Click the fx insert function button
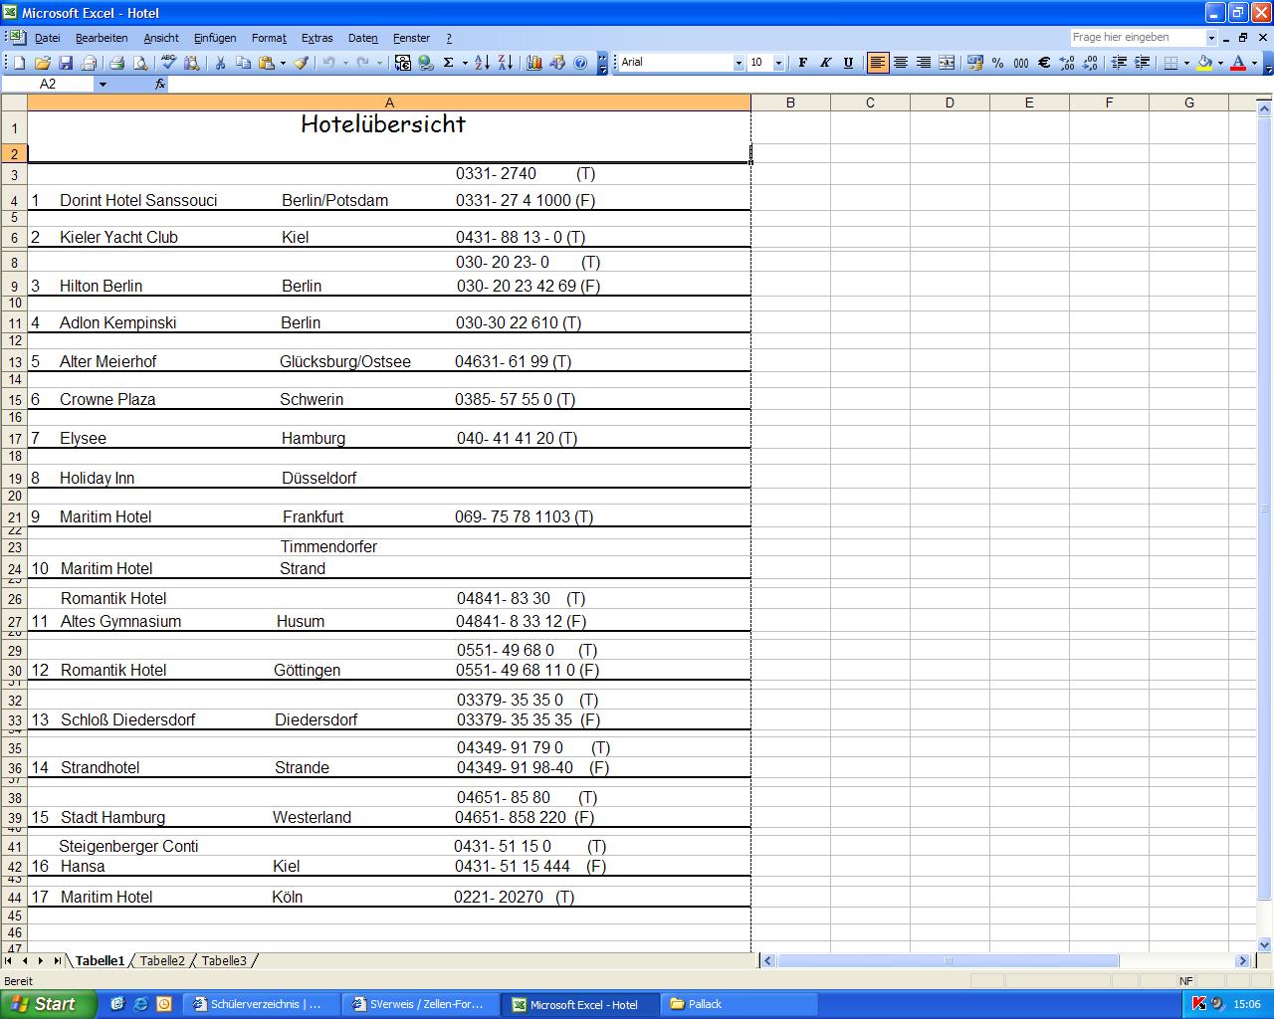 (x=160, y=85)
